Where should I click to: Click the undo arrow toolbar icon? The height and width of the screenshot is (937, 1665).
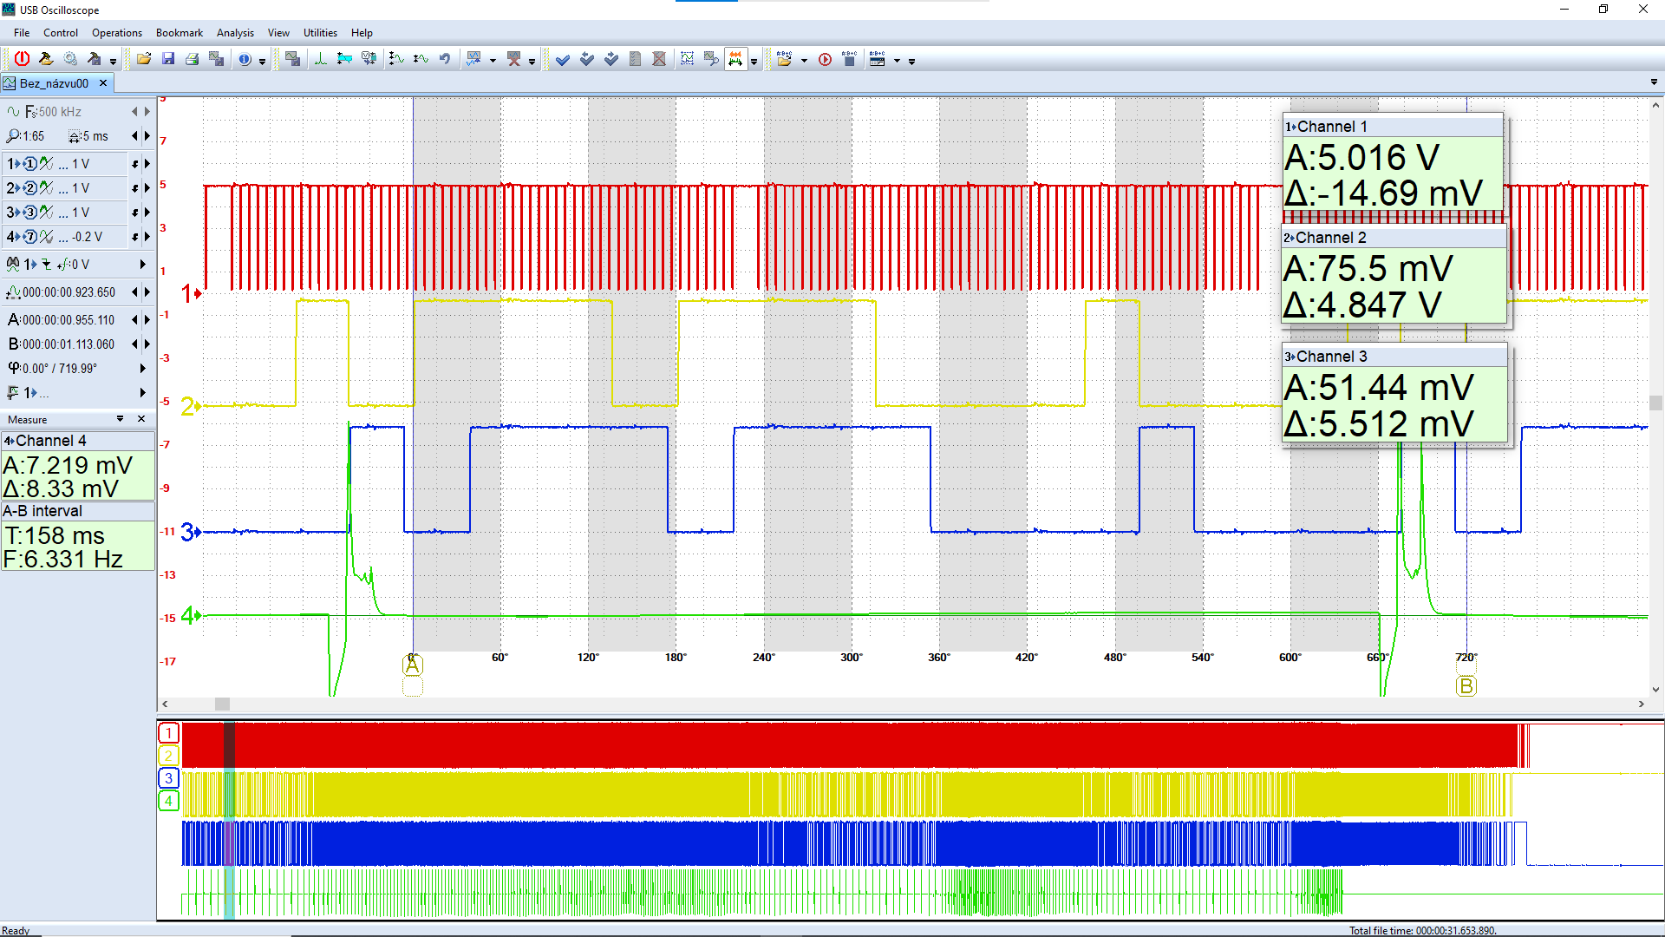click(445, 59)
